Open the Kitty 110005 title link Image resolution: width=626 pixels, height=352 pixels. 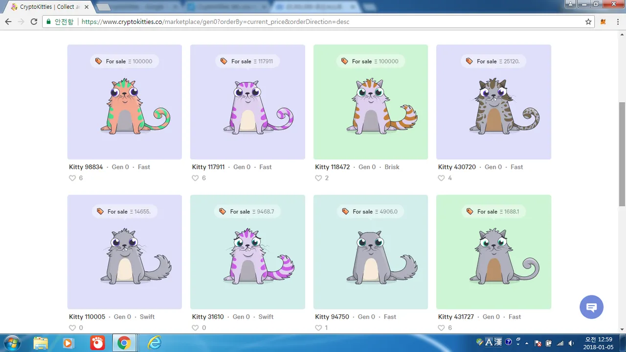[x=87, y=317]
